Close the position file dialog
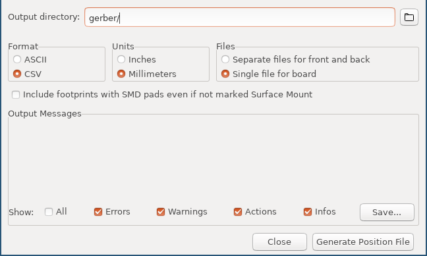Screen dimensions: 427x256 click(279, 242)
